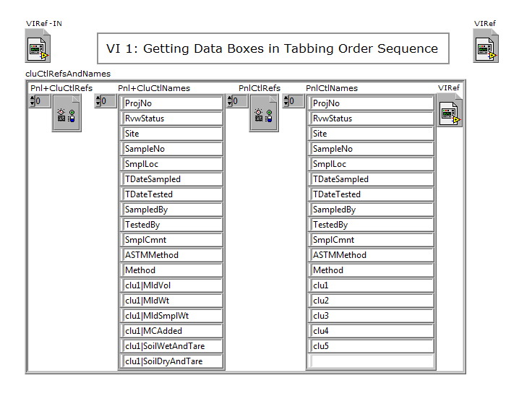Viewport: 532px width, 396px height.
Task: Click the top-right VIRef refnum icon
Action: point(486,46)
